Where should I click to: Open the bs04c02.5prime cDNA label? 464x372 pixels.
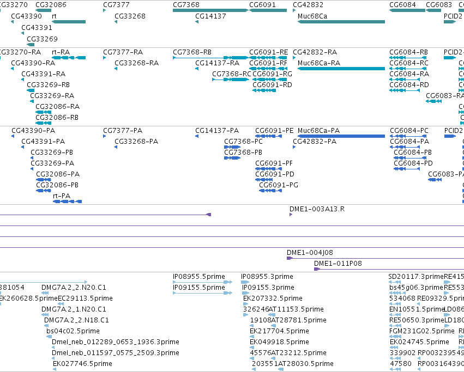tap(74, 331)
